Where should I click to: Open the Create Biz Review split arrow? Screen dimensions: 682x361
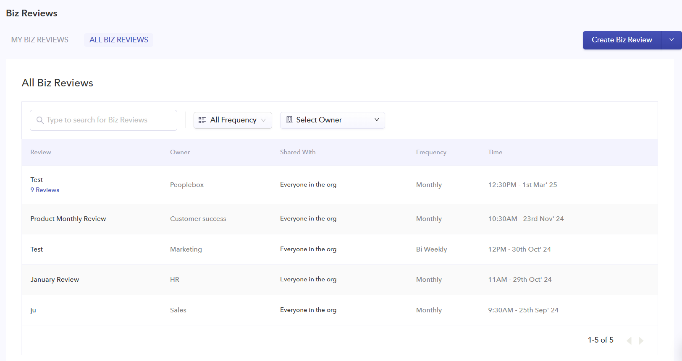click(672, 40)
